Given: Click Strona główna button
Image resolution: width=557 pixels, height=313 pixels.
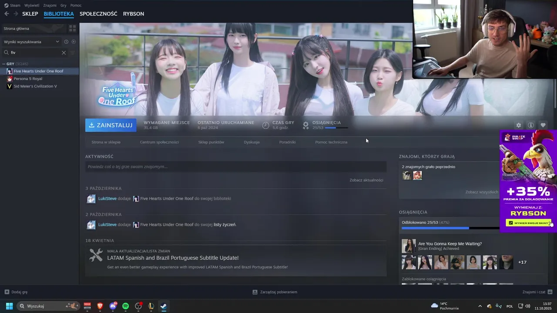Looking at the screenshot, I should (33, 28).
